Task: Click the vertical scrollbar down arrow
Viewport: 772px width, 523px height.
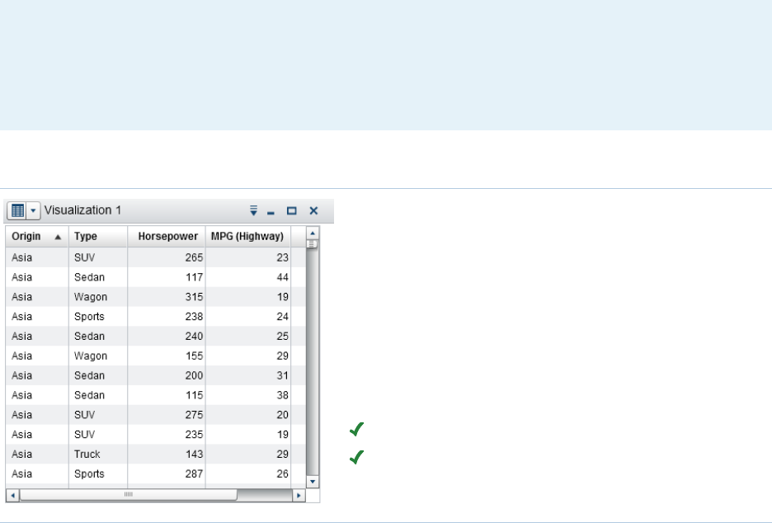Action: [313, 482]
